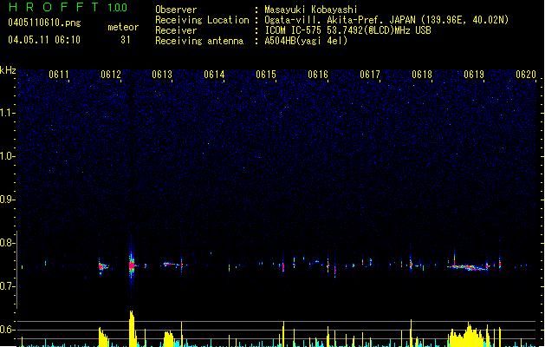Screen dimensions: 545x347
Task: Click the 0.6 kHz axis label
Action: coord(8,330)
